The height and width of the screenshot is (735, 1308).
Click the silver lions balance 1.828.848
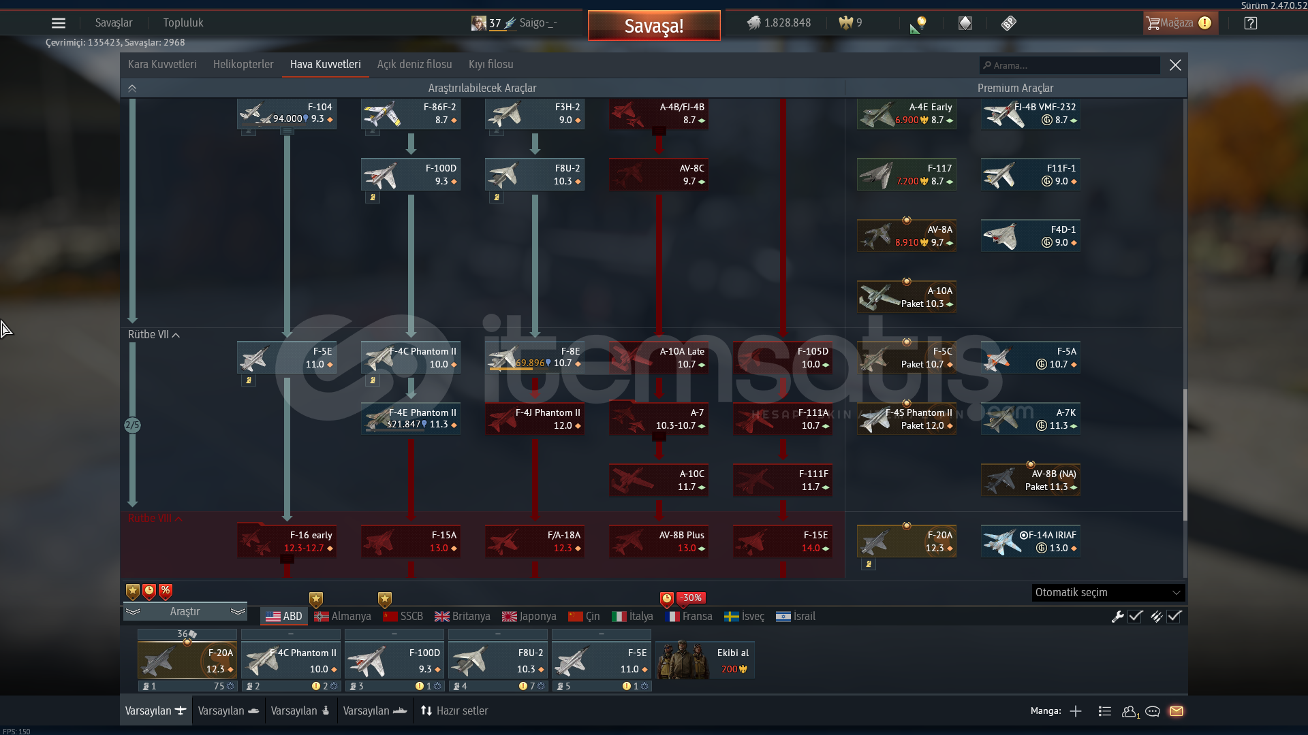pyautogui.click(x=779, y=23)
